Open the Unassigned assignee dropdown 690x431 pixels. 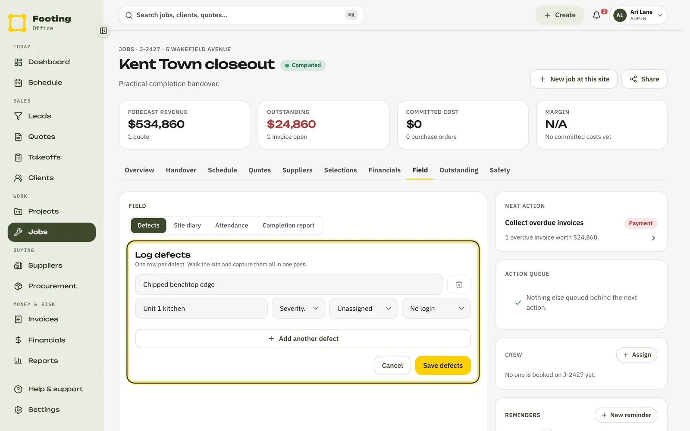click(x=364, y=309)
